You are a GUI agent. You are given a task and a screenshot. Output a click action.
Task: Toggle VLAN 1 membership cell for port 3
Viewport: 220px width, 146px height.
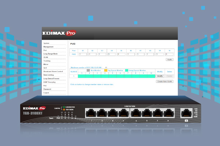point(97,76)
